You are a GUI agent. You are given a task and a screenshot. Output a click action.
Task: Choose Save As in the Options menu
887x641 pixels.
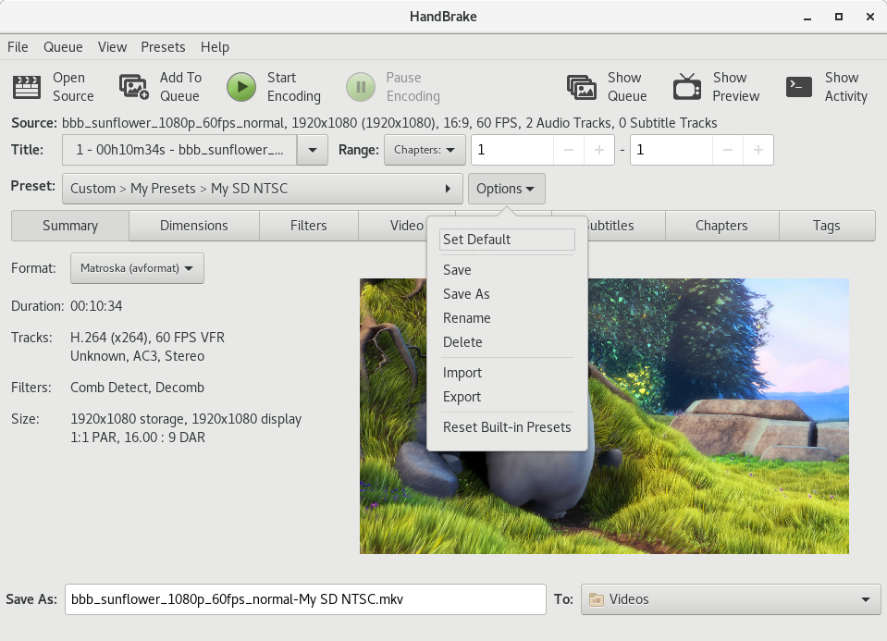click(x=507, y=294)
